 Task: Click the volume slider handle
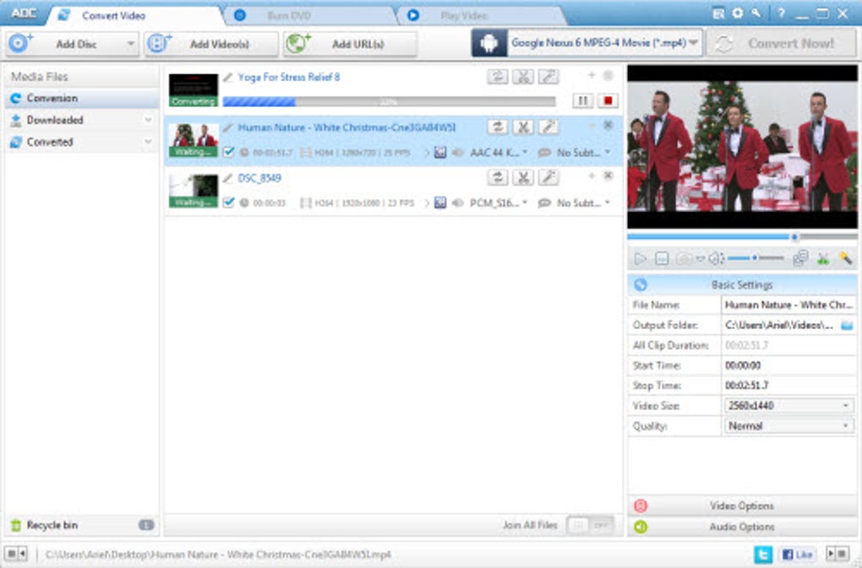tap(756, 258)
